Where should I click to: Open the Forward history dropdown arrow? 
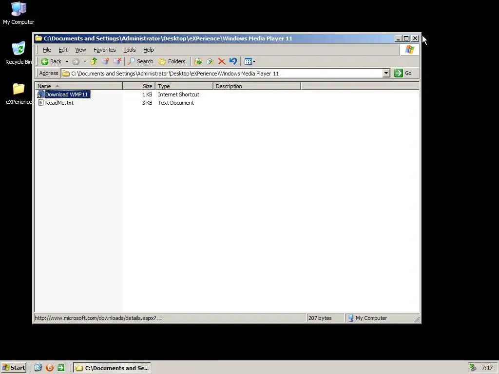coord(85,61)
